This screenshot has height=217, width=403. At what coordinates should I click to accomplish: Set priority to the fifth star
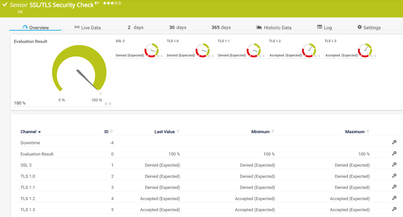click(x=120, y=3)
